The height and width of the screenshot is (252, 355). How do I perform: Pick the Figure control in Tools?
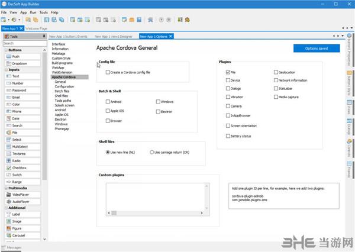pyautogui.click(x=18, y=227)
